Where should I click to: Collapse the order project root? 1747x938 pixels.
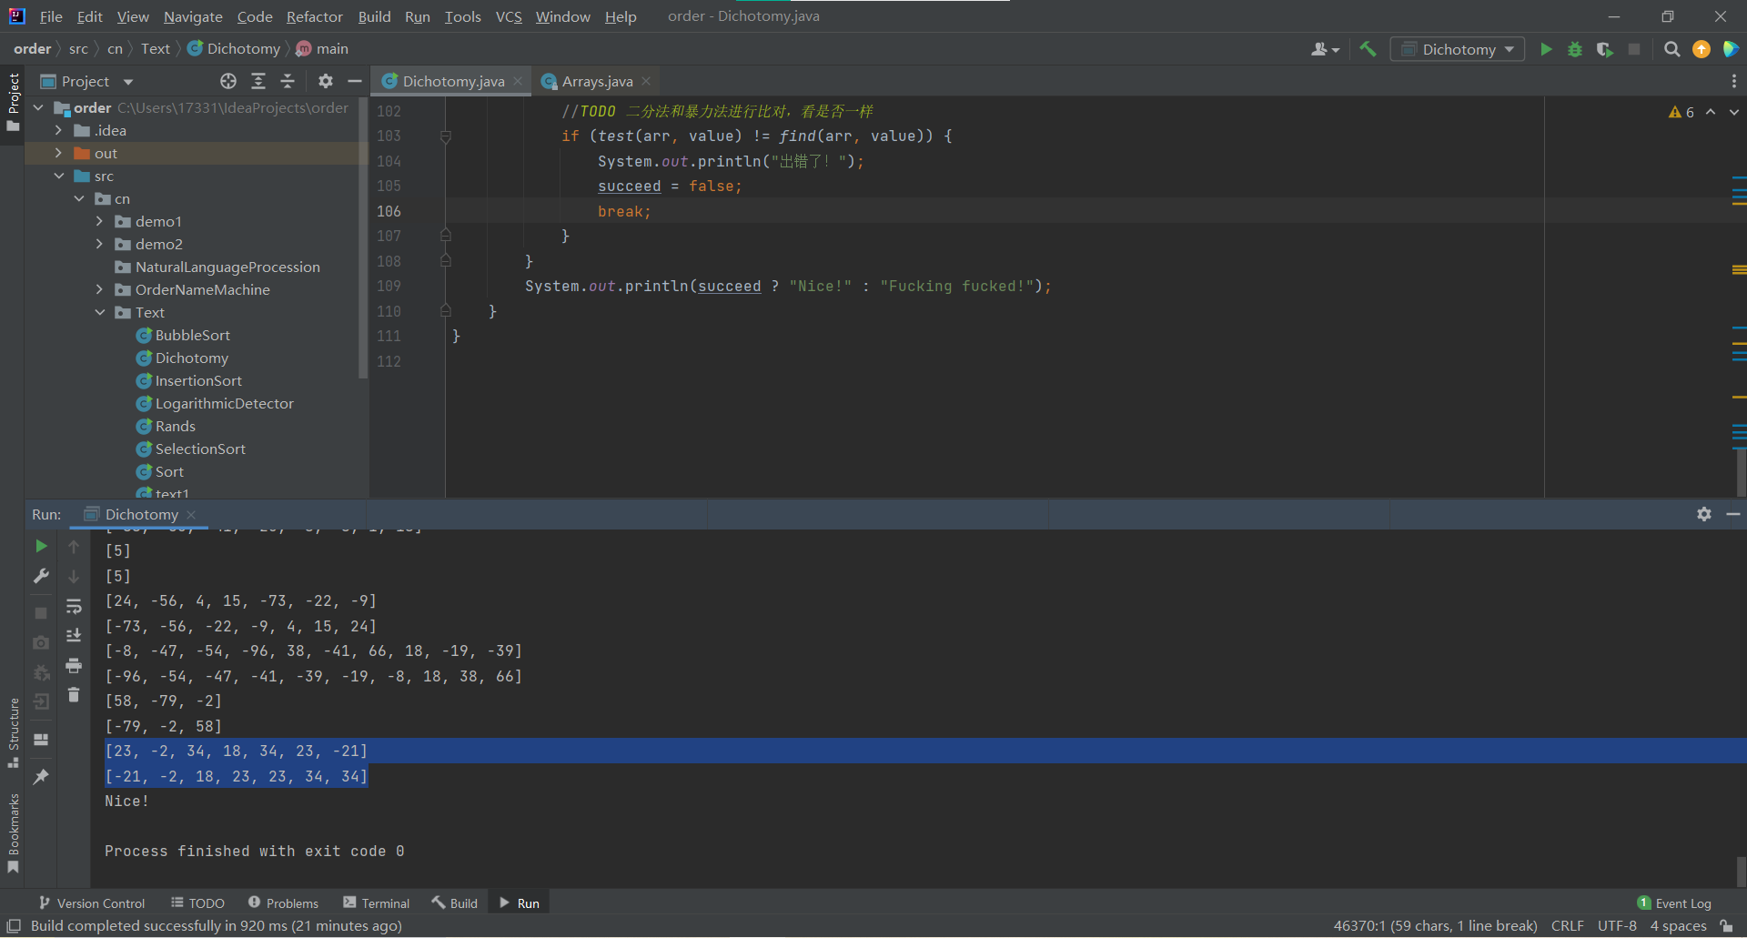[x=38, y=107]
